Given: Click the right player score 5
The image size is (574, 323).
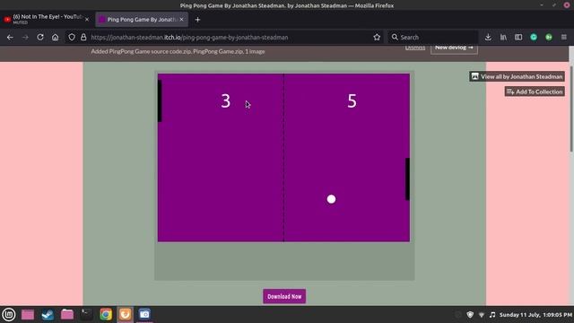Looking at the screenshot, I should point(352,100).
